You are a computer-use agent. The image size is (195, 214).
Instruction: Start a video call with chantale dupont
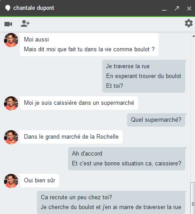(8, 24)
